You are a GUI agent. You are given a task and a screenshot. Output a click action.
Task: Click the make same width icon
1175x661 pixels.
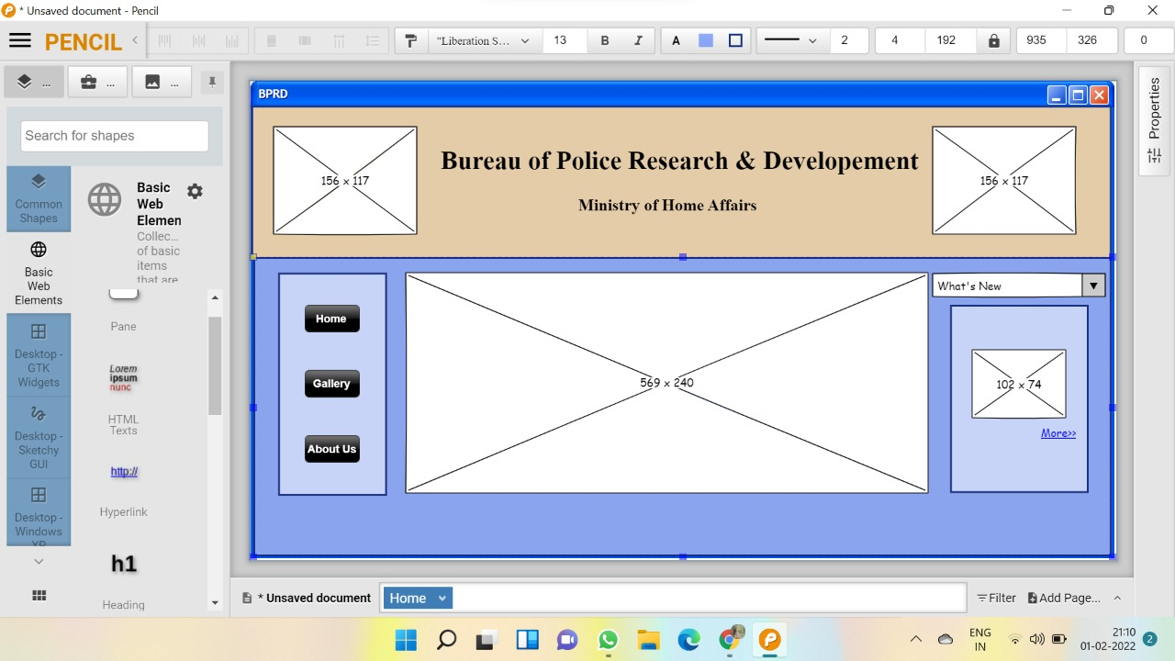271,40
